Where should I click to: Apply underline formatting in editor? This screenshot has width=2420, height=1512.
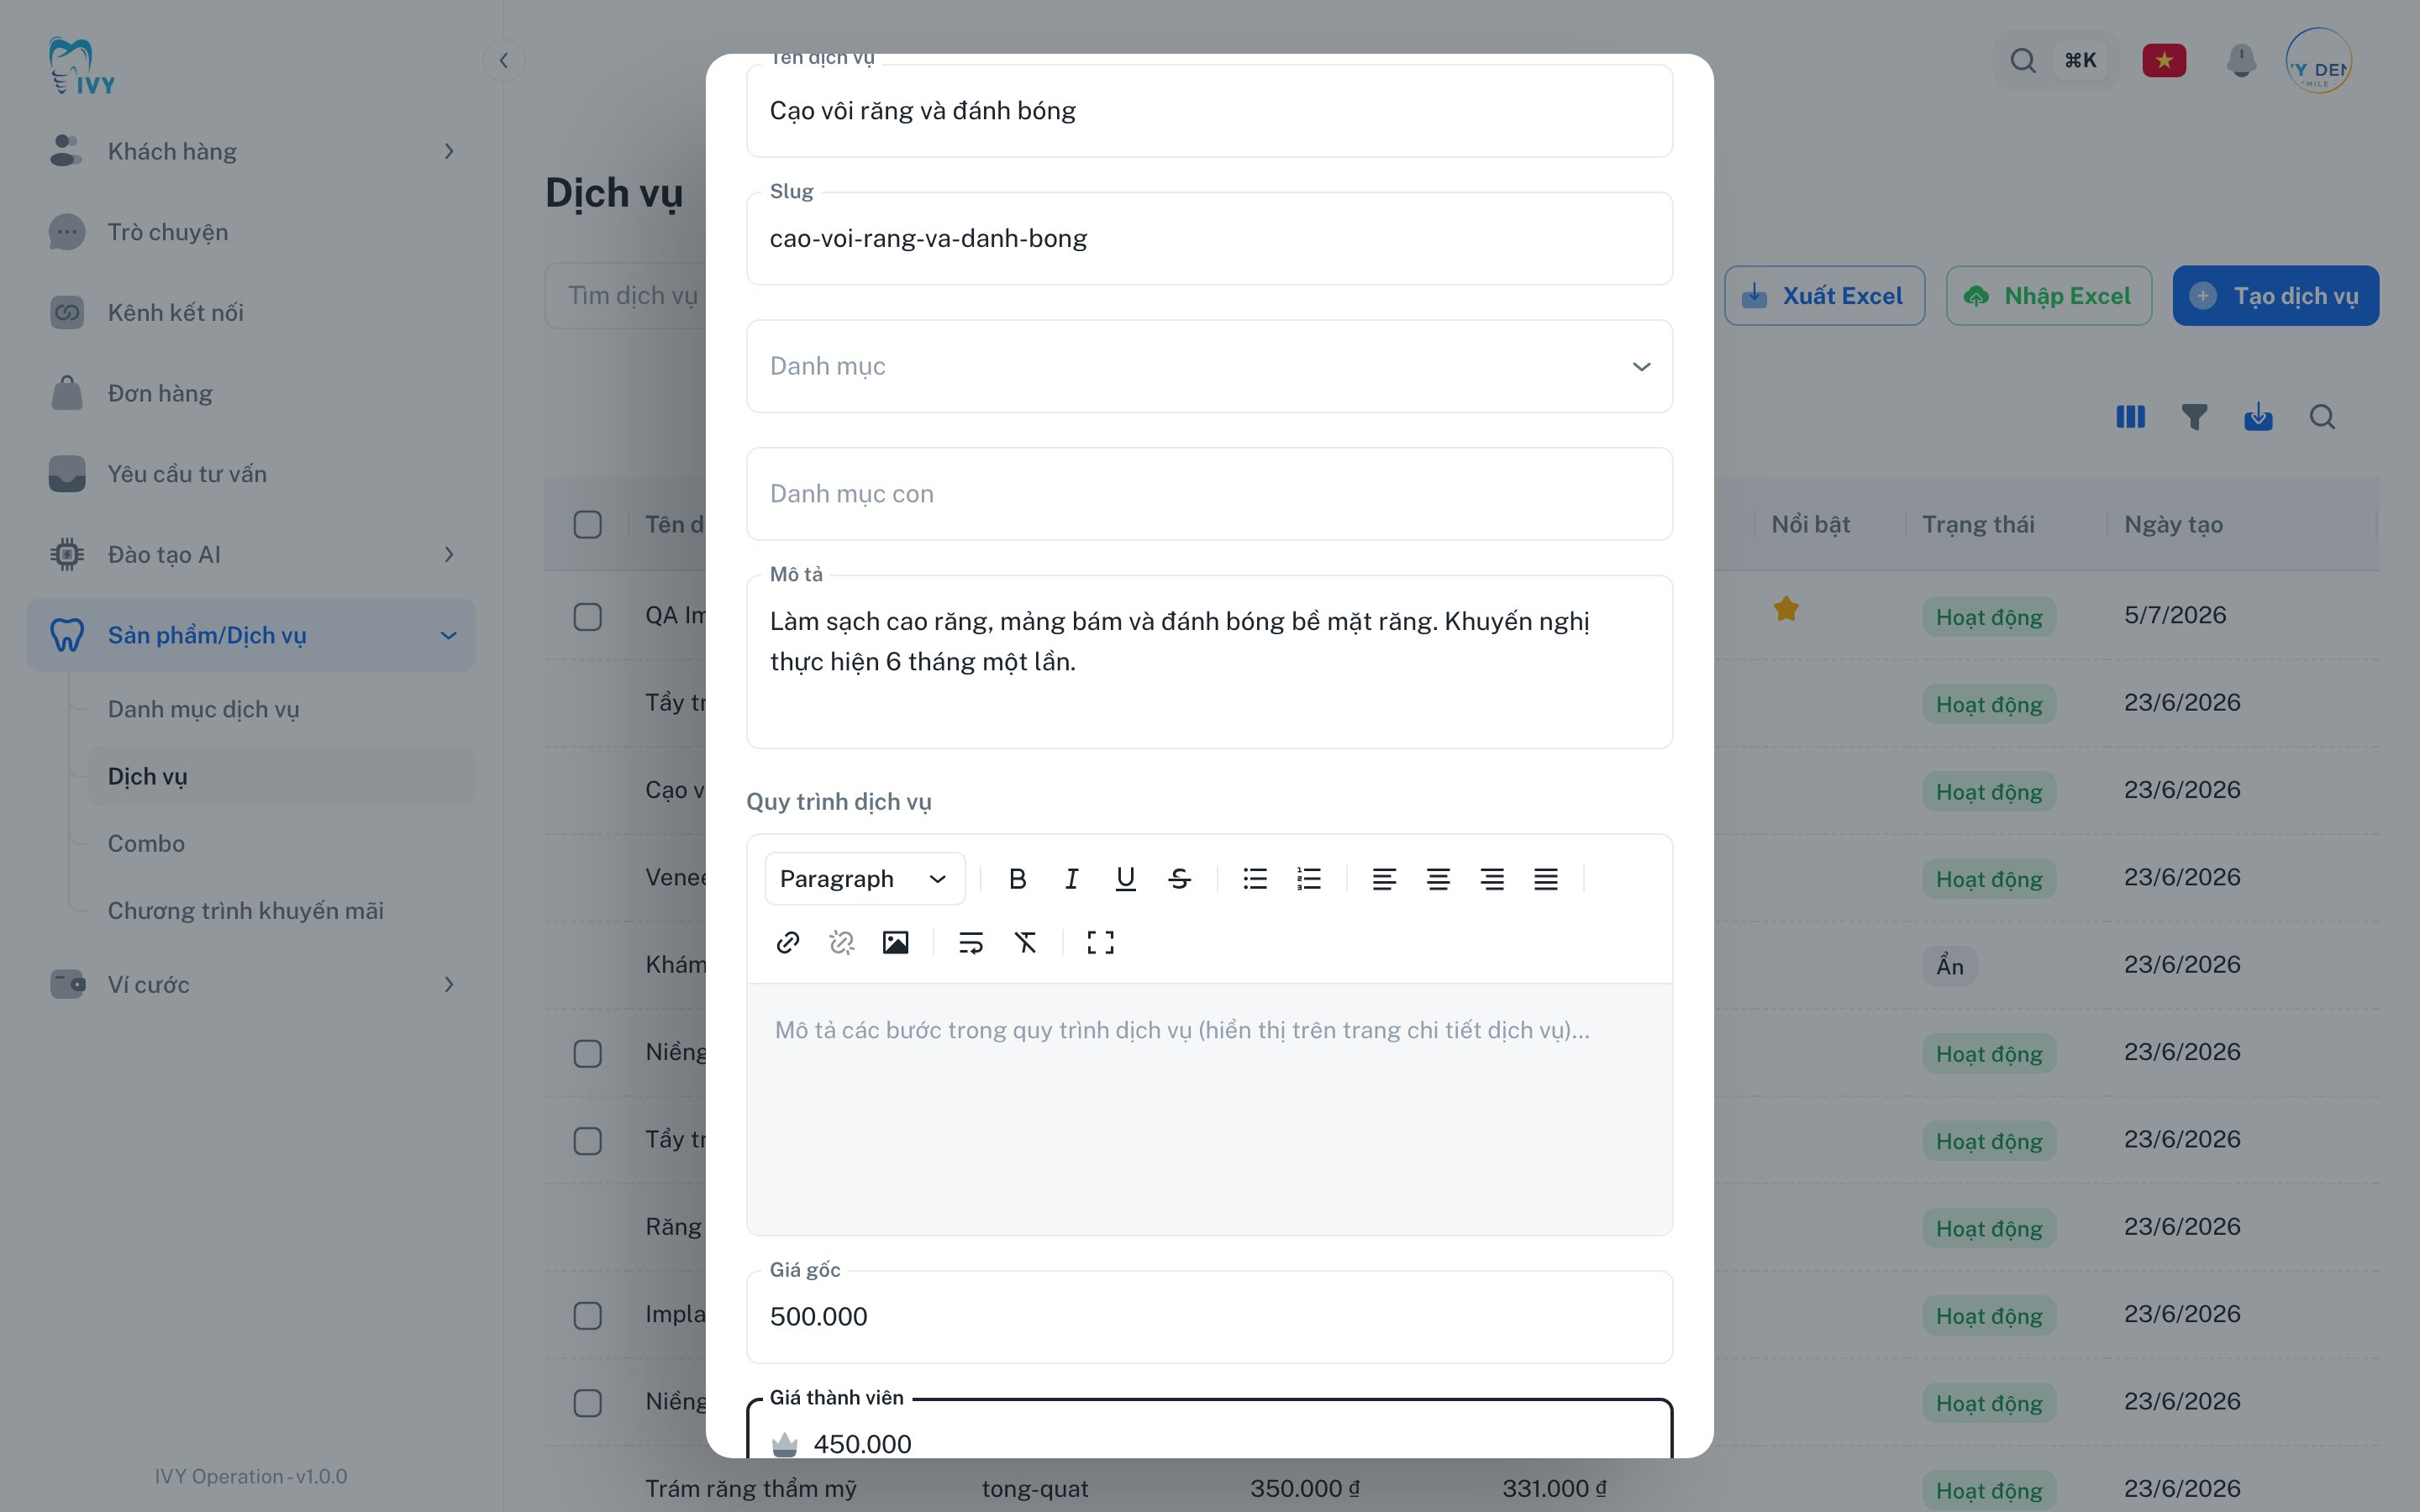click(1125, 879)
